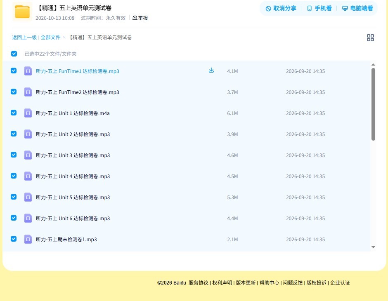Uncheck FunTime2 达标检测卷.mp3 checkbox

tap(14, 92)
